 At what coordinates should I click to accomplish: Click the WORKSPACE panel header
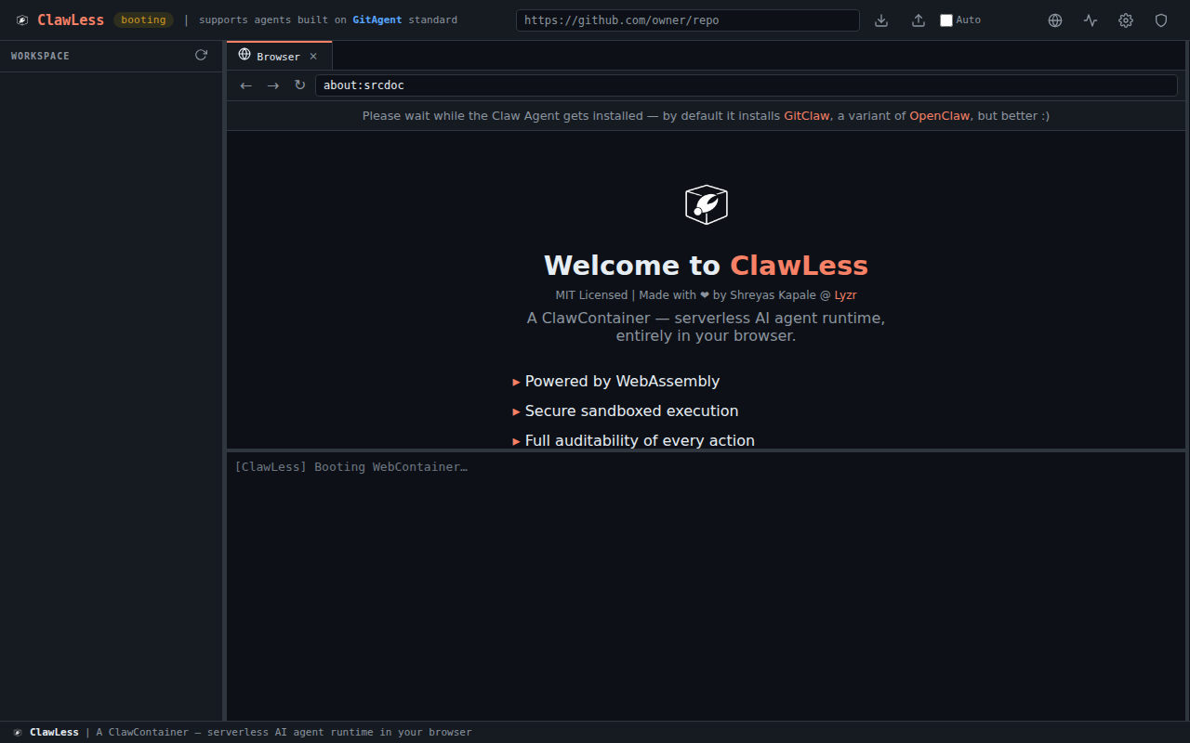point(40,57)
